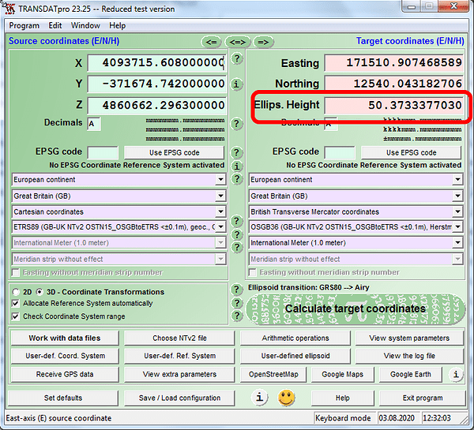The height and width of the screenshot is (430, 474).
Task: Open help icon beside 2D/3D transformations row
Action: [237, 290]
